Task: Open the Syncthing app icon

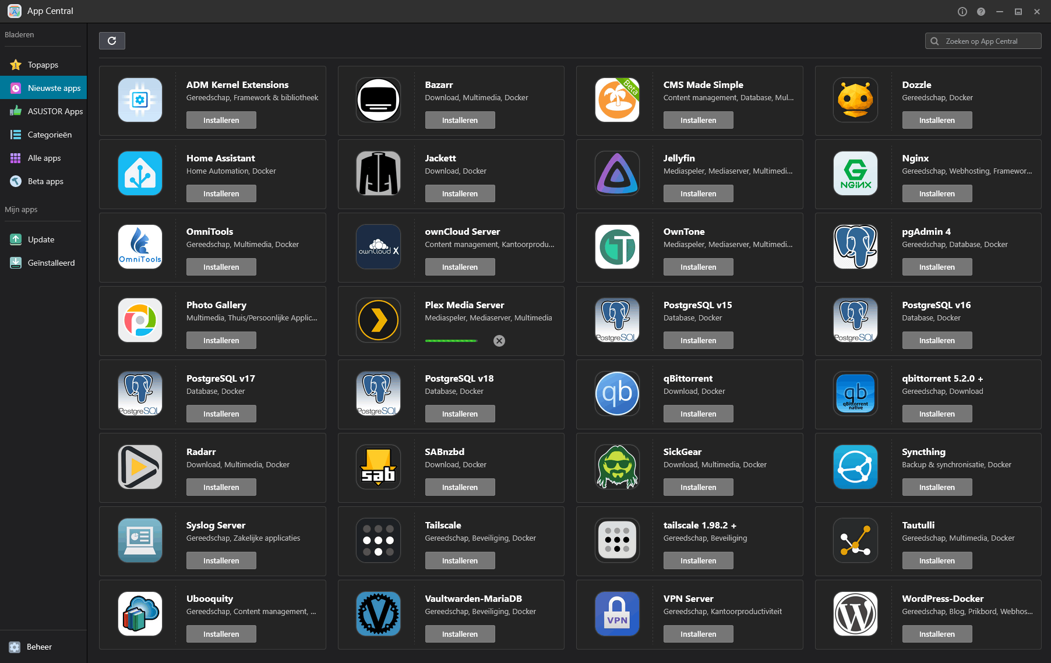Action: [x=855, y=467]
